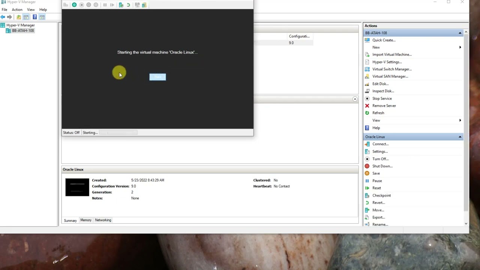Click Inspect Disk action
480x270 pixels.
[x=383, y=91]
